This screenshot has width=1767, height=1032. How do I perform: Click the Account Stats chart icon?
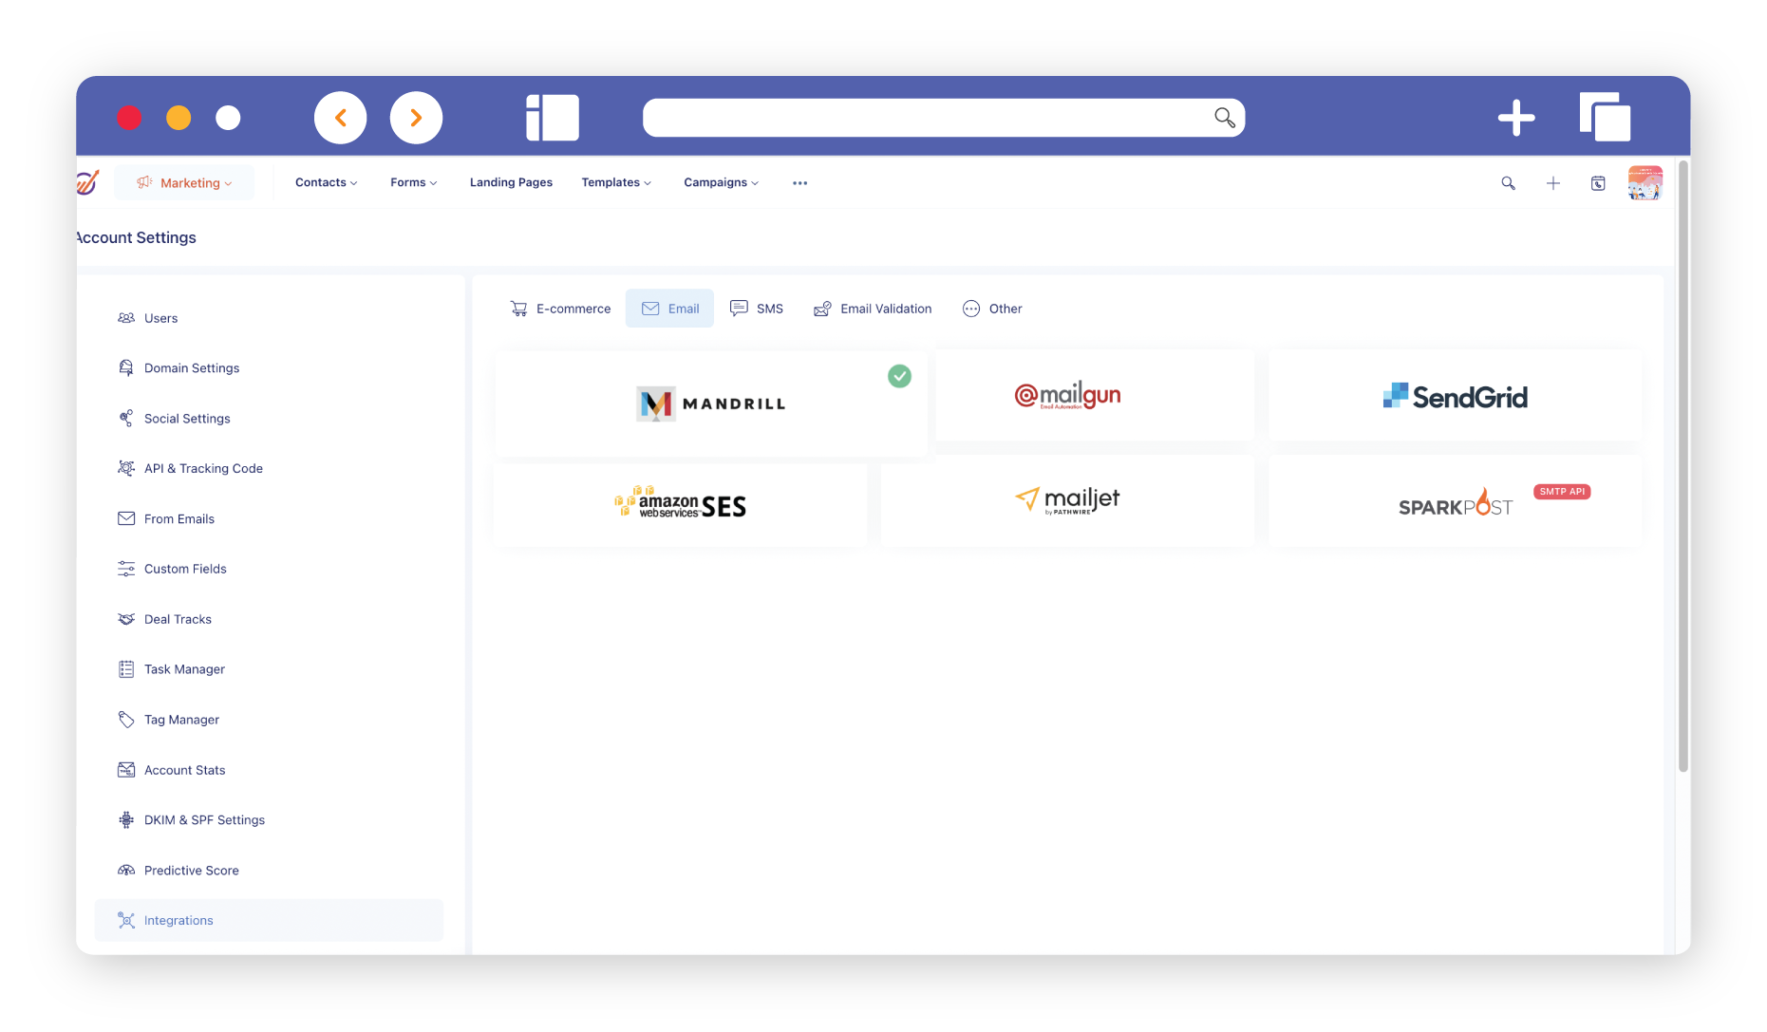126,770
